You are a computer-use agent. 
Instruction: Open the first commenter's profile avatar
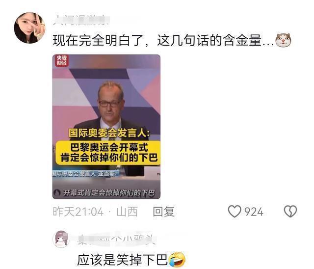(x=29, y=27)
